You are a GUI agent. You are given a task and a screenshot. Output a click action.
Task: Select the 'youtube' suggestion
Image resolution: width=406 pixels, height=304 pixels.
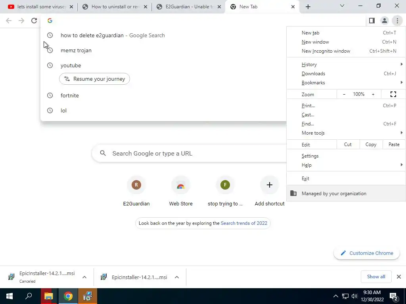click(163, 65)
